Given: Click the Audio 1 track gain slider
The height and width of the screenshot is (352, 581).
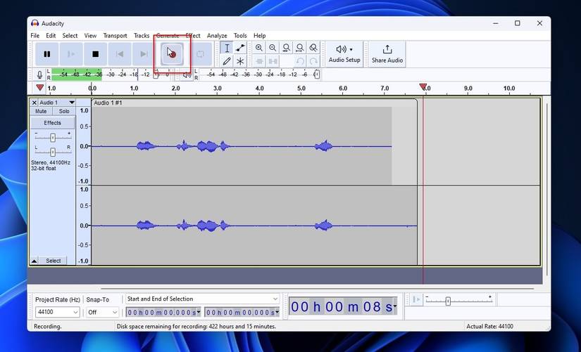Looking at the screenshot, I should tap(53, 137).
